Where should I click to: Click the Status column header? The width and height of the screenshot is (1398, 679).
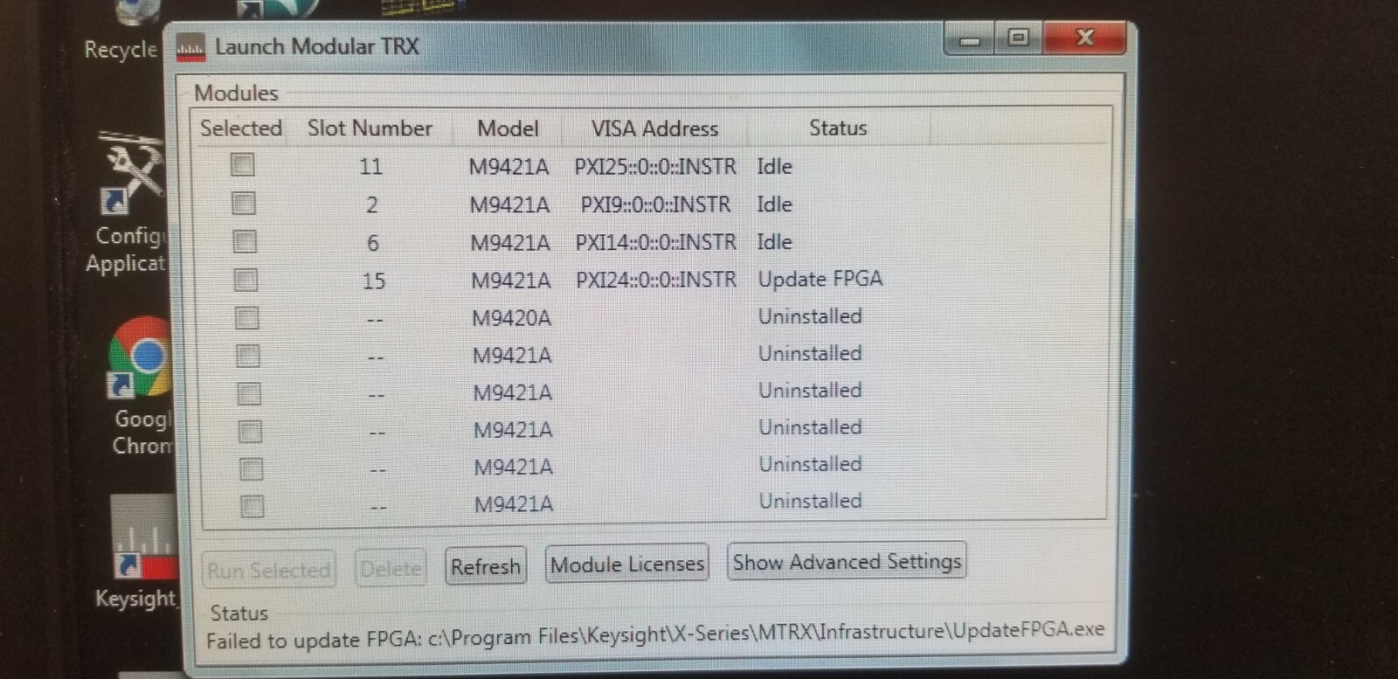[838, 128]
